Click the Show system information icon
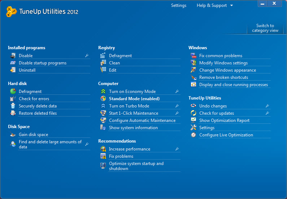The width and height of the screenshot is (287, 199). pyautogui.click(x=103, y=127)
